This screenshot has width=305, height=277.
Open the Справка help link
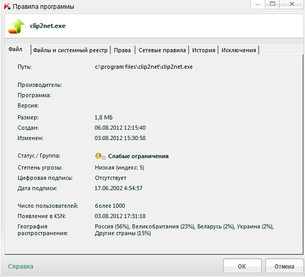click(21, 267)
